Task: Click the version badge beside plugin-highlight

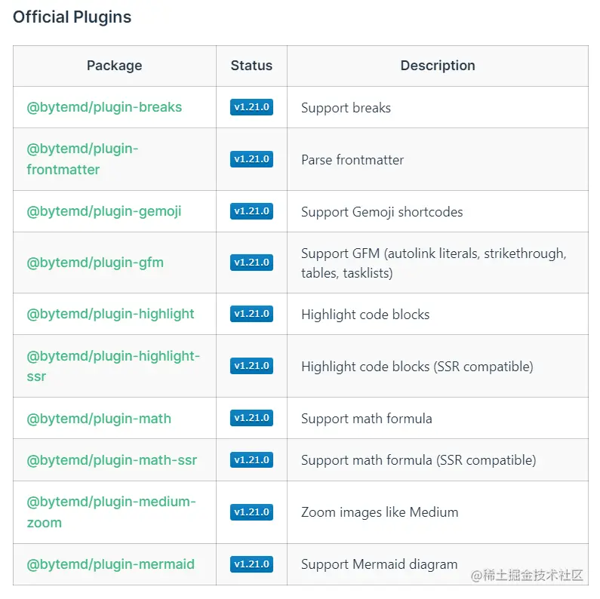Action: pyautogui.click(x=251, y=314)
